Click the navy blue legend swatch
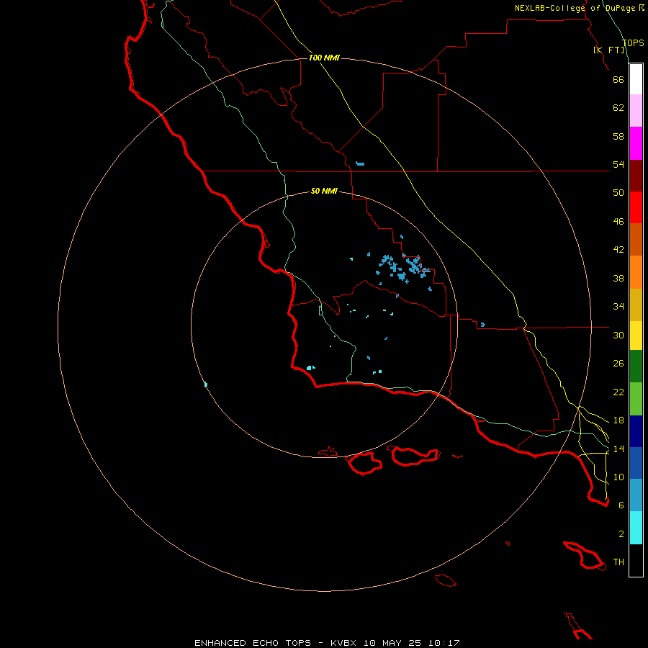The image size is (648, 648). [636, 431]
